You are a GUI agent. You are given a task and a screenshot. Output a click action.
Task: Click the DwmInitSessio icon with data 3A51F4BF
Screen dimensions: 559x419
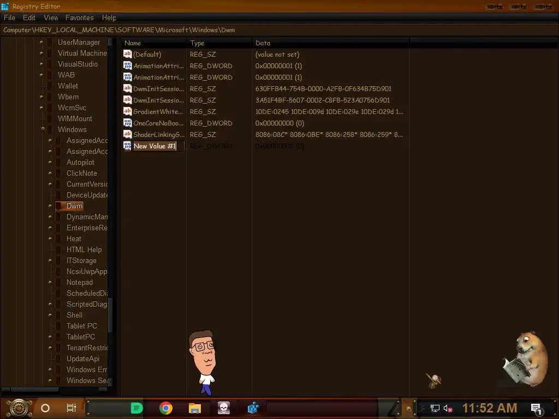(128, 100)
